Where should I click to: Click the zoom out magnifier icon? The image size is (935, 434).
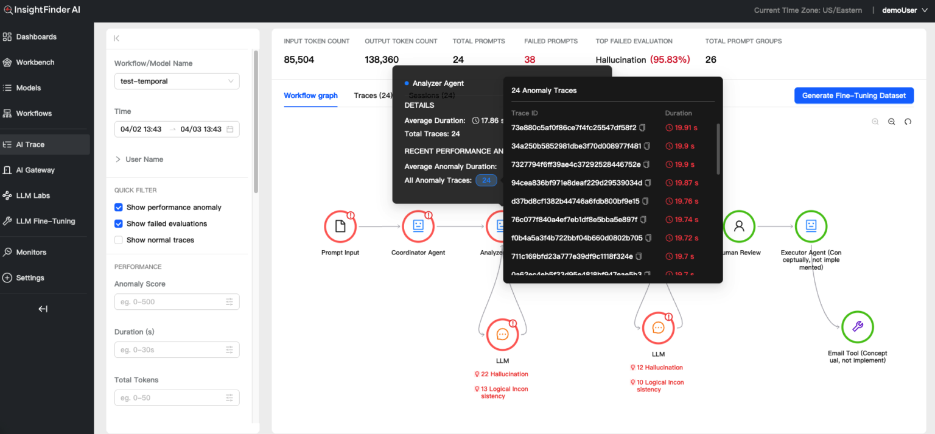[x=891, y=122]
